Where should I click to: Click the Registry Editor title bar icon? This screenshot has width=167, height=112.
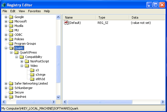pos(4,5)
